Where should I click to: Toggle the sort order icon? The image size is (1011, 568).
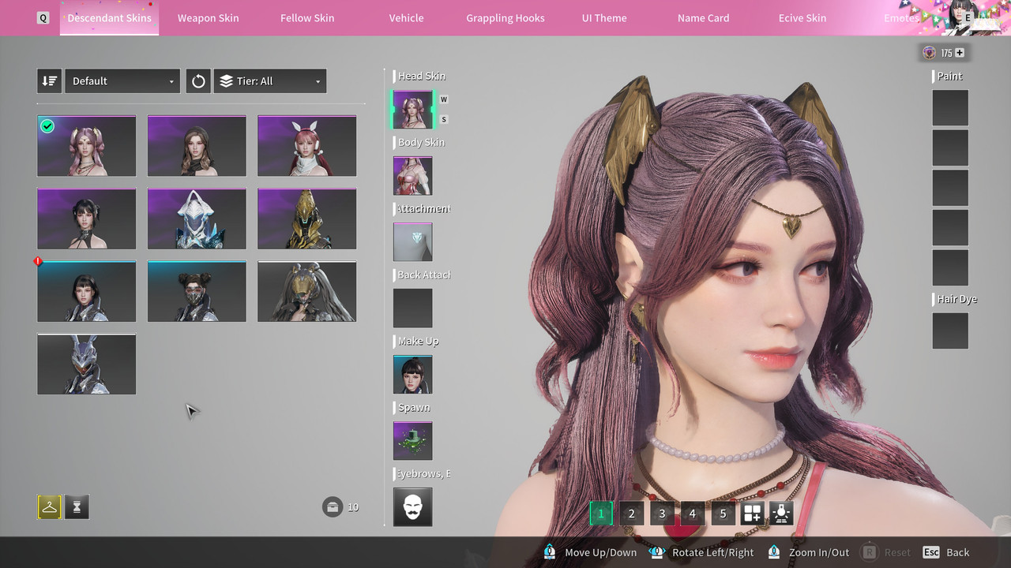(x=49, y=80)
